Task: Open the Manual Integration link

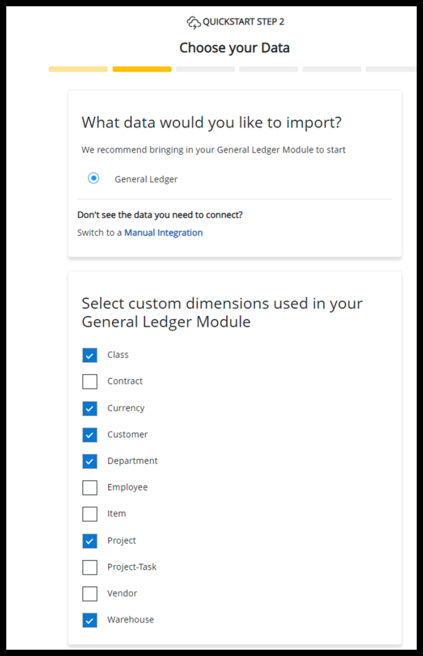Action: 163,232
